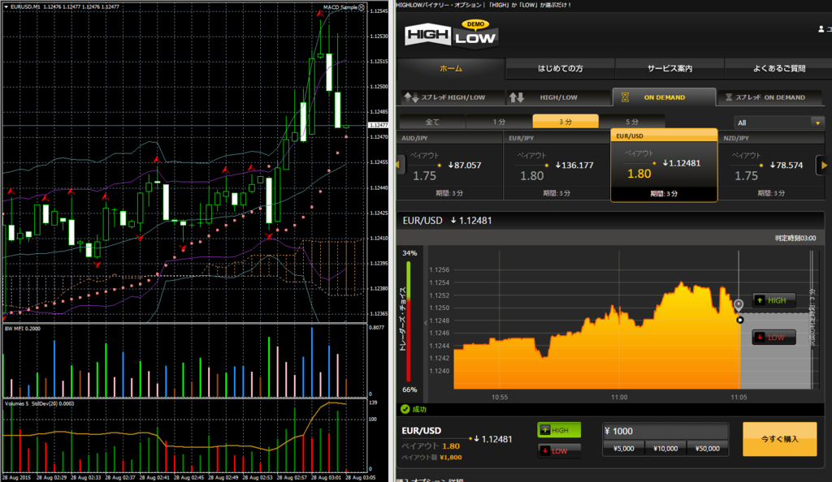Click the ペイアウト額 ¥1,800 text
This screenshot has height=482, width=832.
pyautogui.click(x=431, y=457)
